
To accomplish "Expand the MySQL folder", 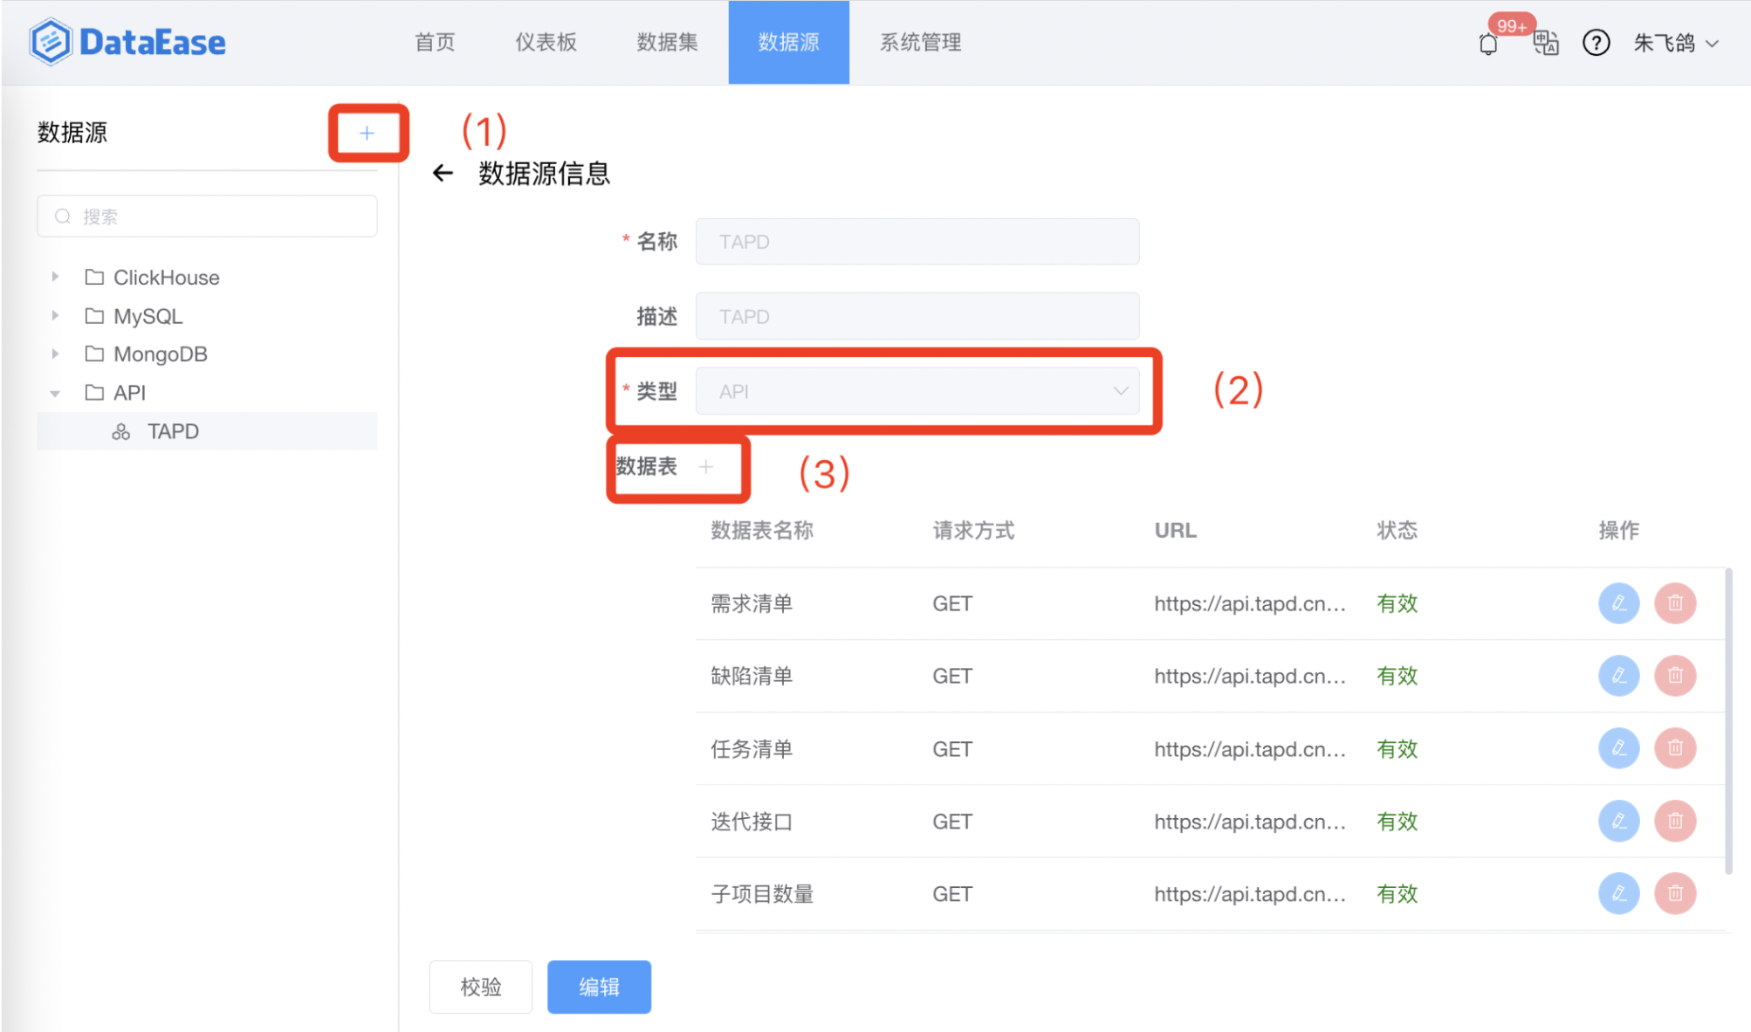I will (x=54, y=315).
